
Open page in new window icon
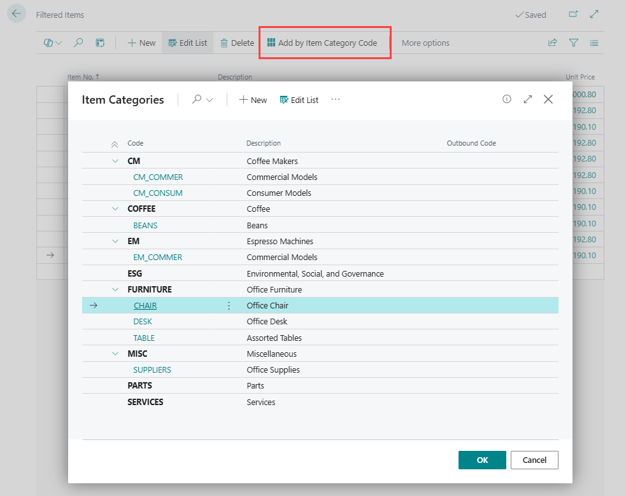(573, 15)
